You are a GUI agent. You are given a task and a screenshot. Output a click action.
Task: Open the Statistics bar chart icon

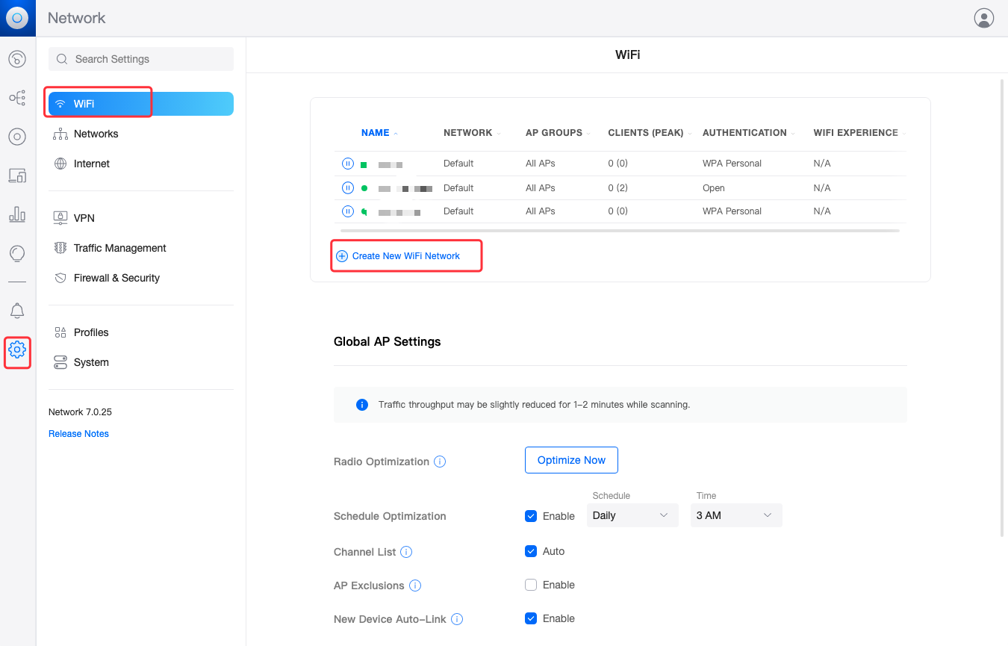17,215
